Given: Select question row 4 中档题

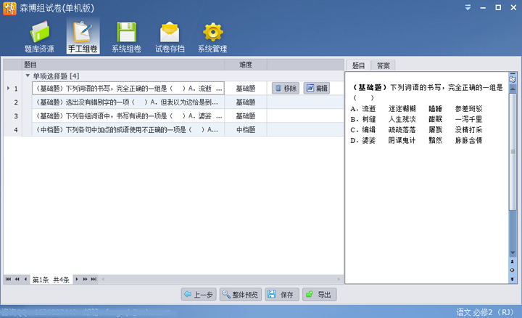Looking at the screenshot, I should click(127, 130).
